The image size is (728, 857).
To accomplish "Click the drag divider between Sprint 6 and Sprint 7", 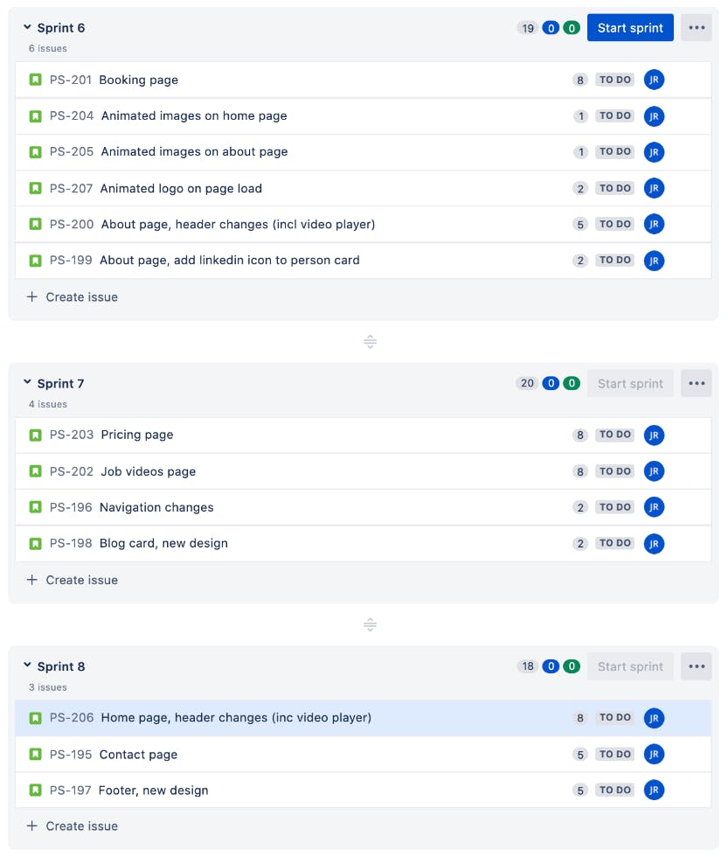I will (370, 342).
